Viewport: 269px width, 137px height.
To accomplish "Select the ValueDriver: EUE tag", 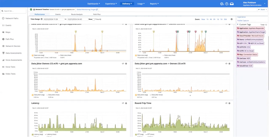I will tap(245, 66).
